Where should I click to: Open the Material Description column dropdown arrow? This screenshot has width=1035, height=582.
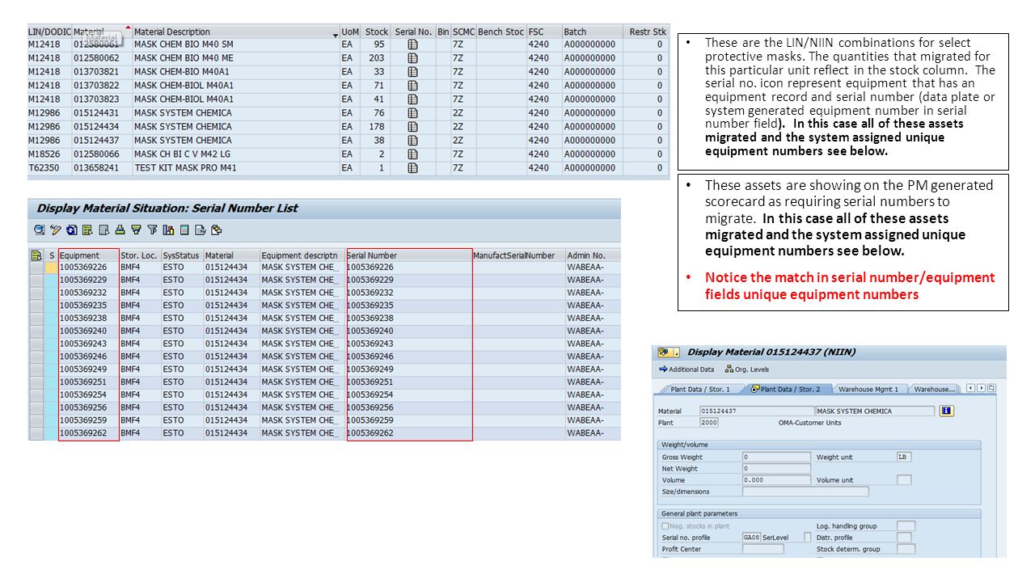336,34
